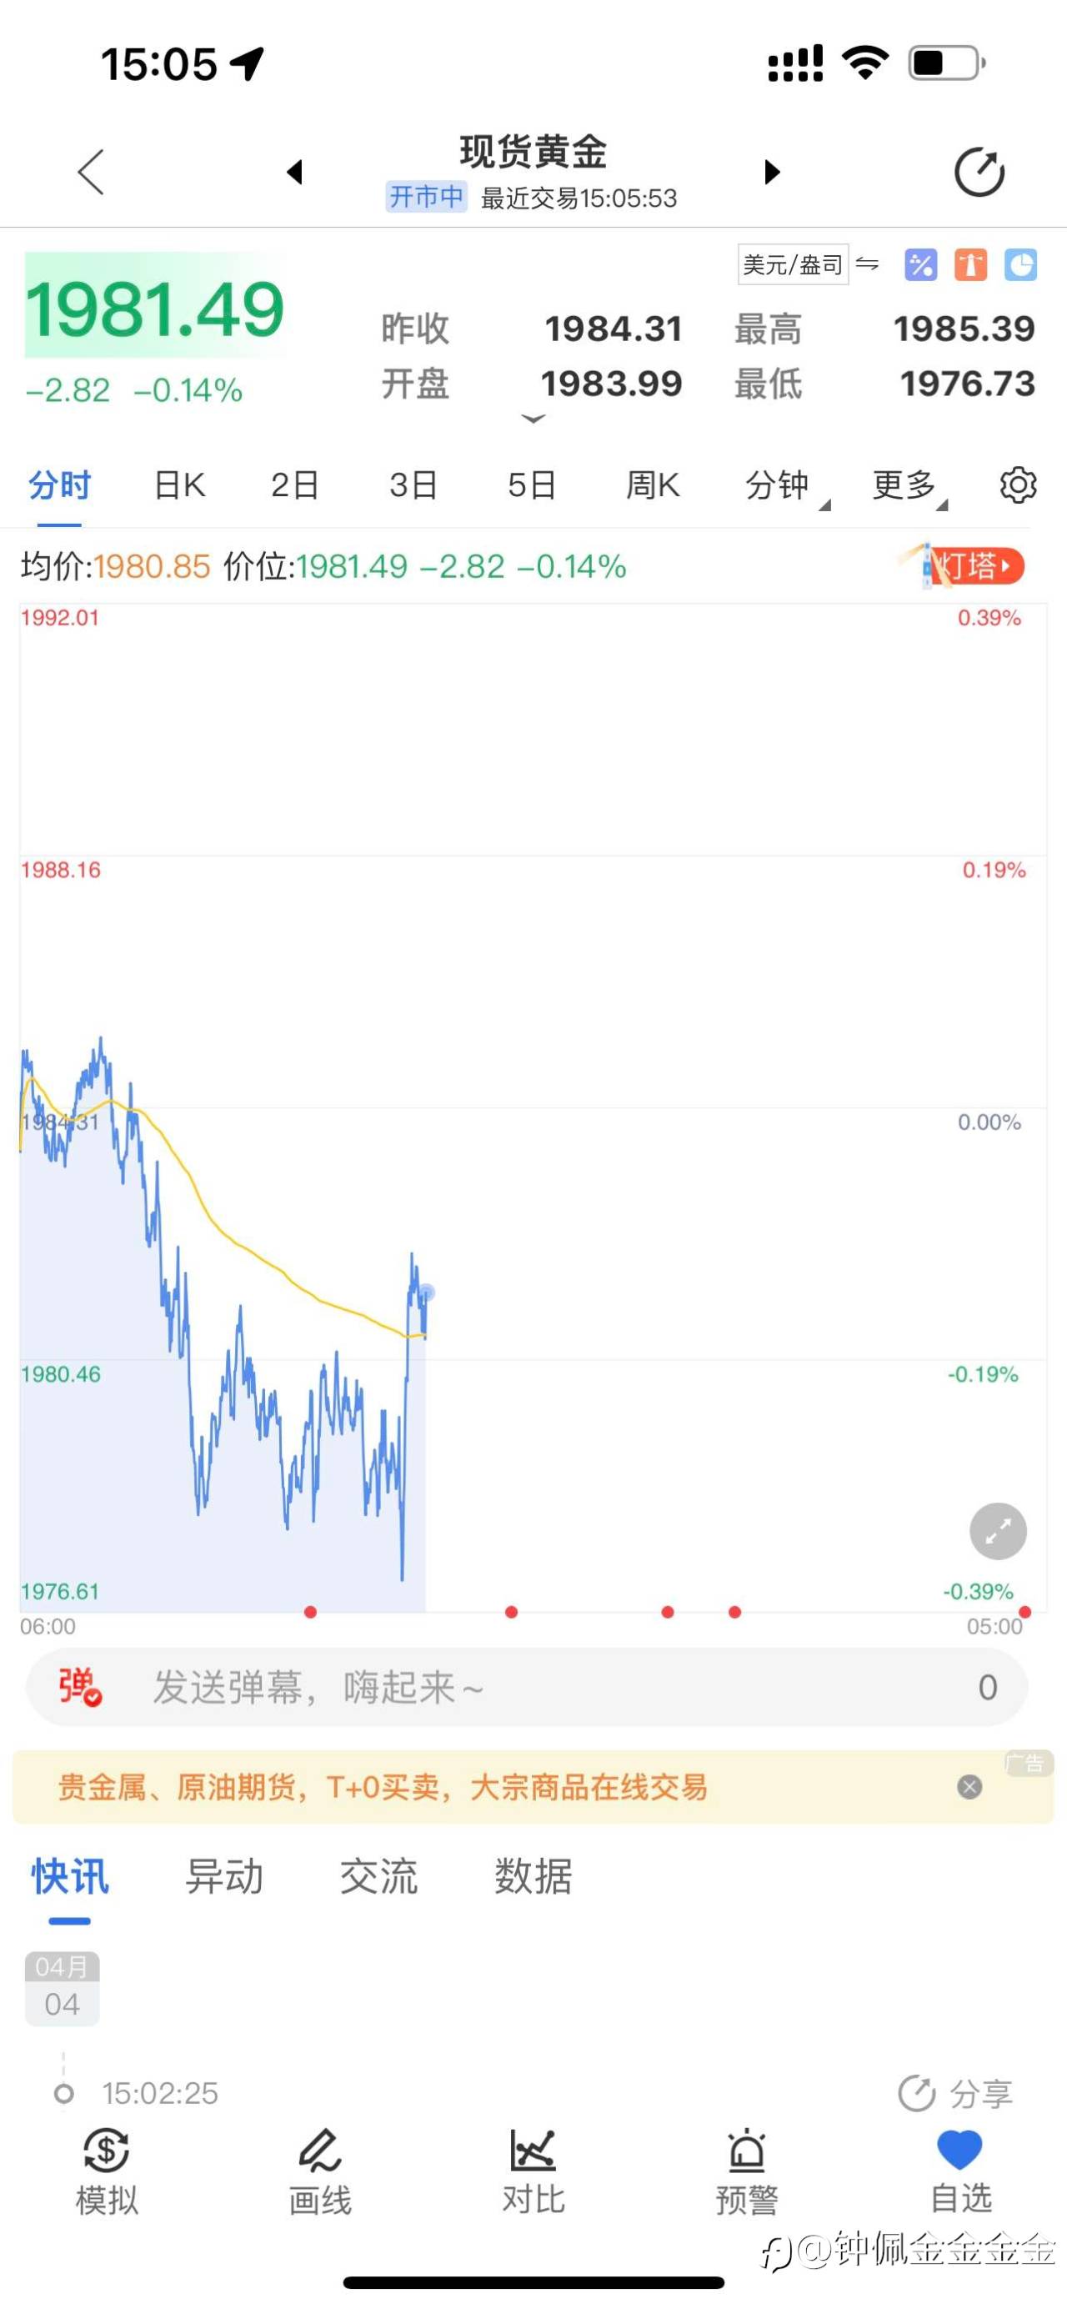
Task: Tap the refresh share icon top right
Action: [x=979, y=171]
